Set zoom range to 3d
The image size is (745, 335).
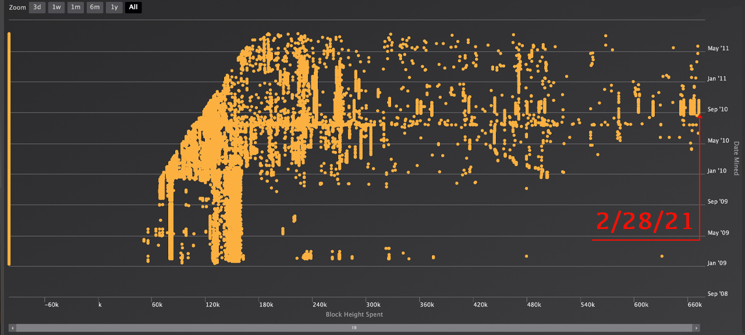[x=37, y=8]
